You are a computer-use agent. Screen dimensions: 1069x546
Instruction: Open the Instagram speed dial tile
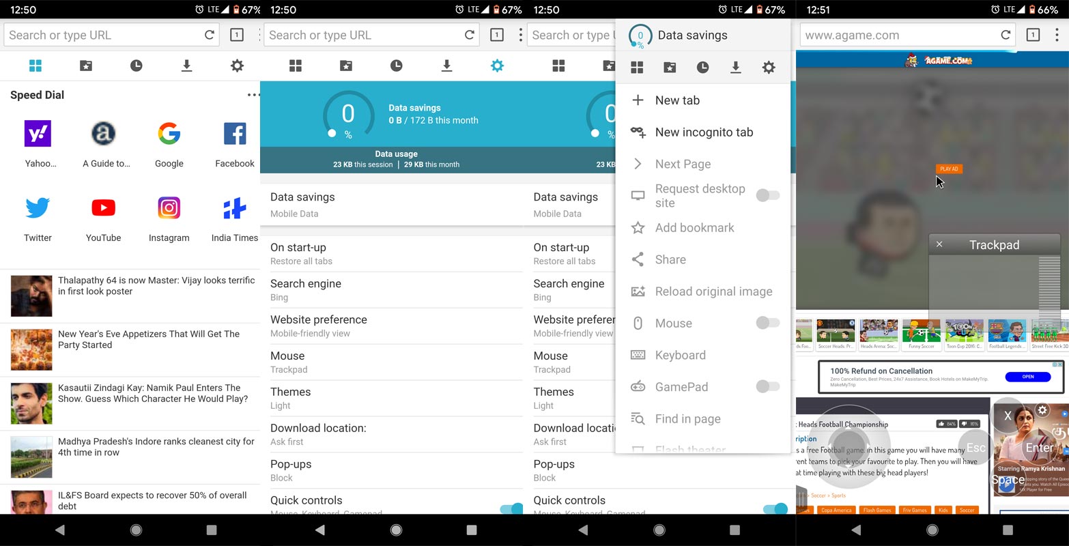coord(169,217)
